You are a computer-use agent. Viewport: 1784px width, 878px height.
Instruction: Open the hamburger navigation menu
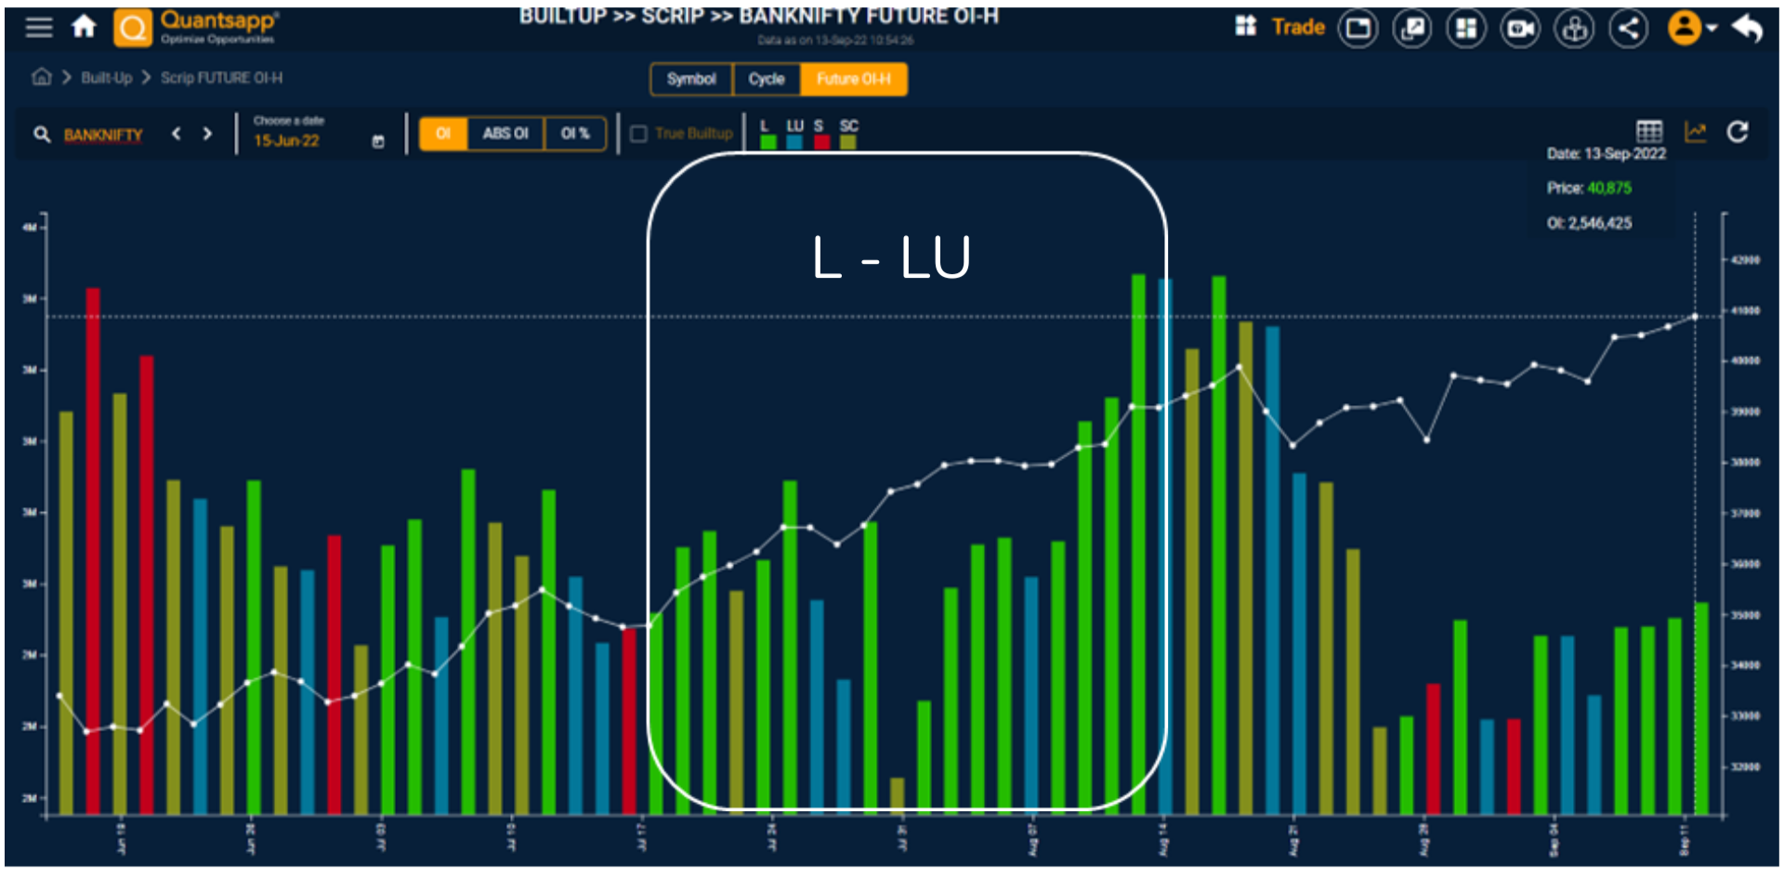39,27
